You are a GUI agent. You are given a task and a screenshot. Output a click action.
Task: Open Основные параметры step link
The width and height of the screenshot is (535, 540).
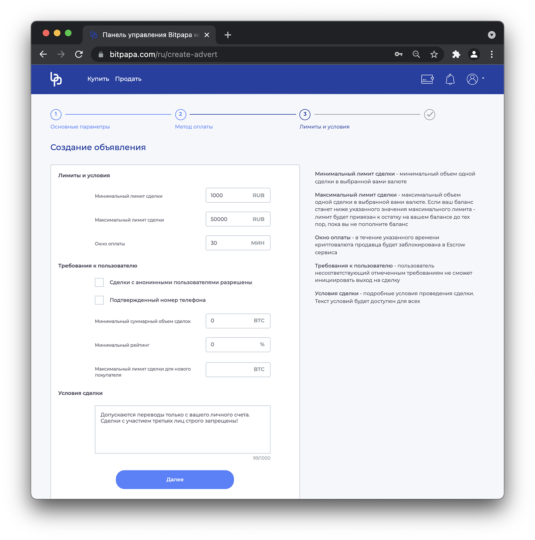80,127
